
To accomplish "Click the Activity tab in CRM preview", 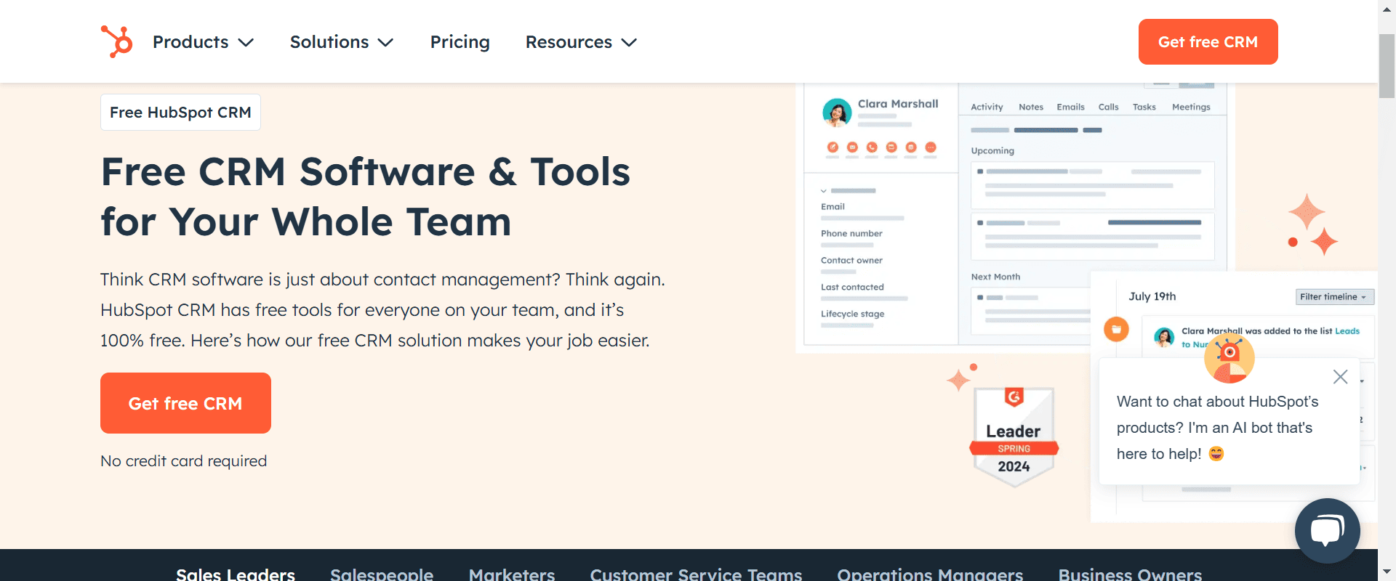I will tap(987, 107).
